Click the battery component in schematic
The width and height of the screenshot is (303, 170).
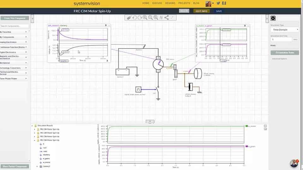122,71
